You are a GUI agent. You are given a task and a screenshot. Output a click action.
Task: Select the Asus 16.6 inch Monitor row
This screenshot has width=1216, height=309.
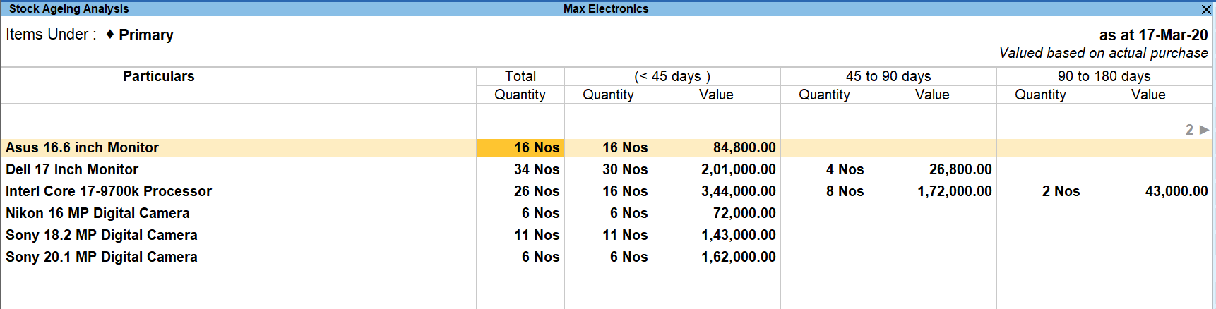(607, 147)
